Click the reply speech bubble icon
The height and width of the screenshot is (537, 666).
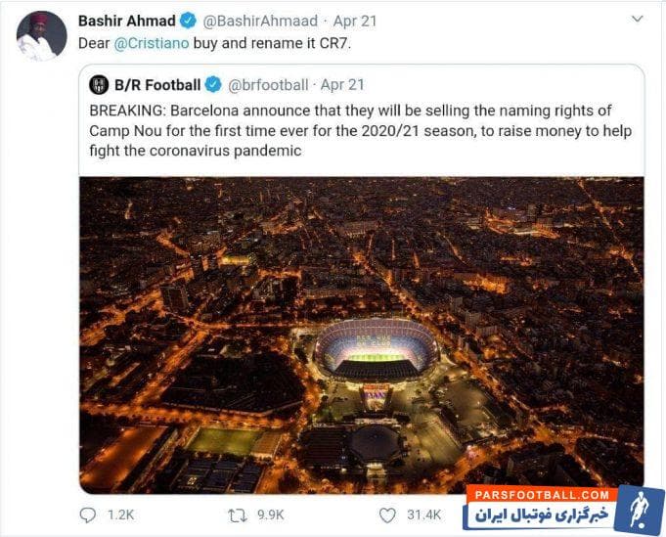pyautogui.click(x=88, y=515)
